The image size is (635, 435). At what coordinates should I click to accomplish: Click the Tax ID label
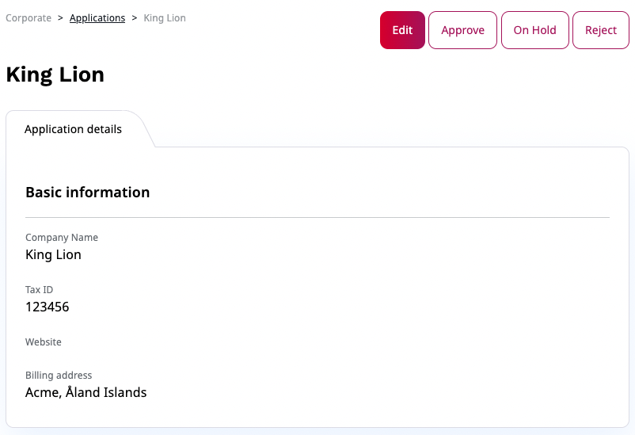pyautogui.click(x=39, y=290)
